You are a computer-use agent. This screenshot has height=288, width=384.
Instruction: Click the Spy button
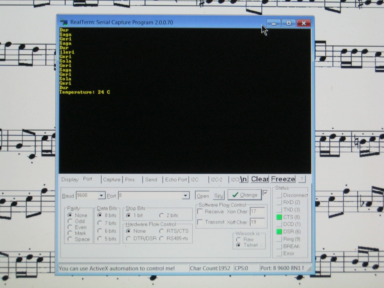(x=219, y=196)
